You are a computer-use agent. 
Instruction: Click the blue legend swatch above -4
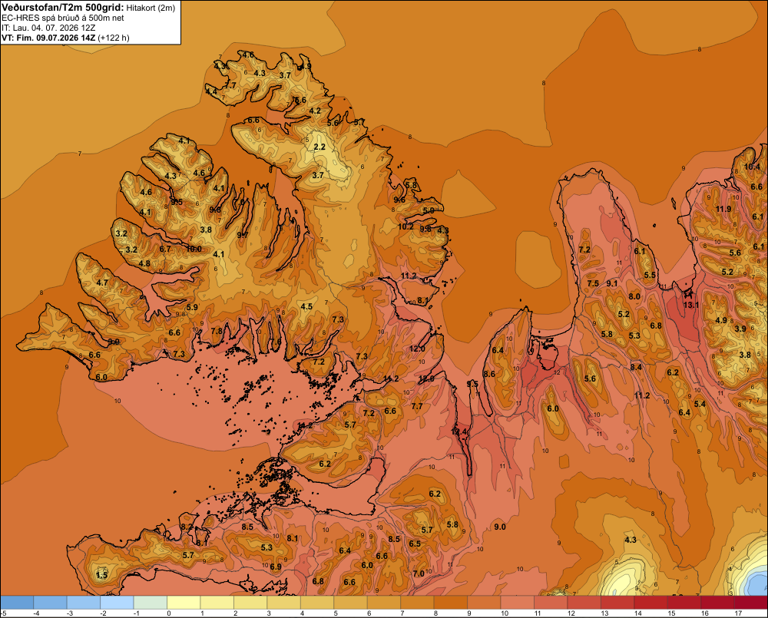click(x=50, y=603)
